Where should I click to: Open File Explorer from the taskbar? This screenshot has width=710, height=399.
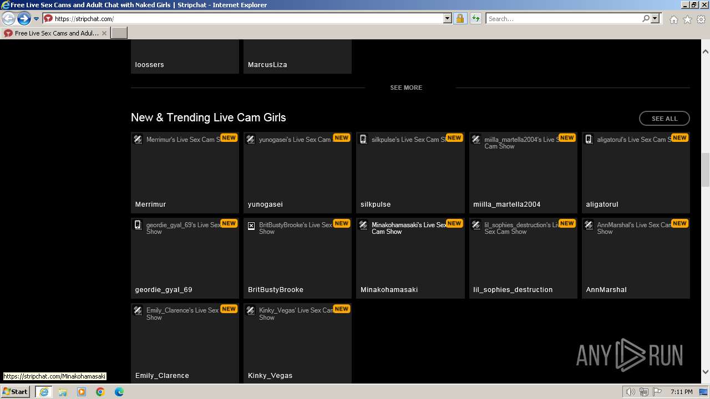[63, 392]
